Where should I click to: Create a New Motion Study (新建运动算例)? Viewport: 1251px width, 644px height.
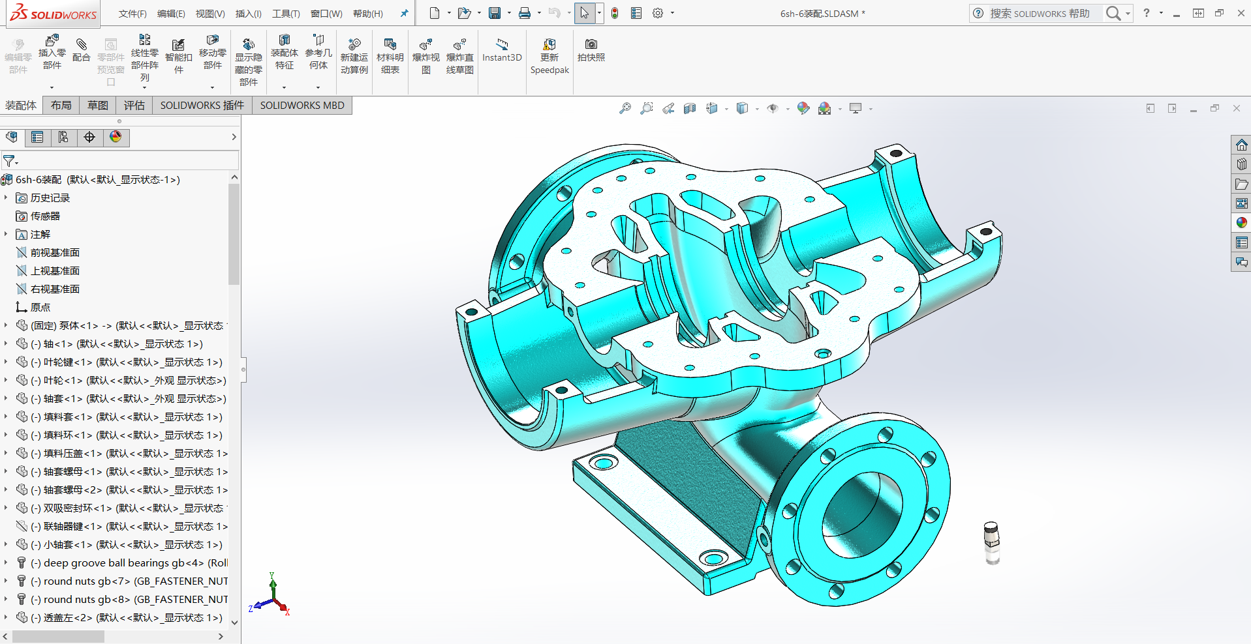click(x=354, y=56)
